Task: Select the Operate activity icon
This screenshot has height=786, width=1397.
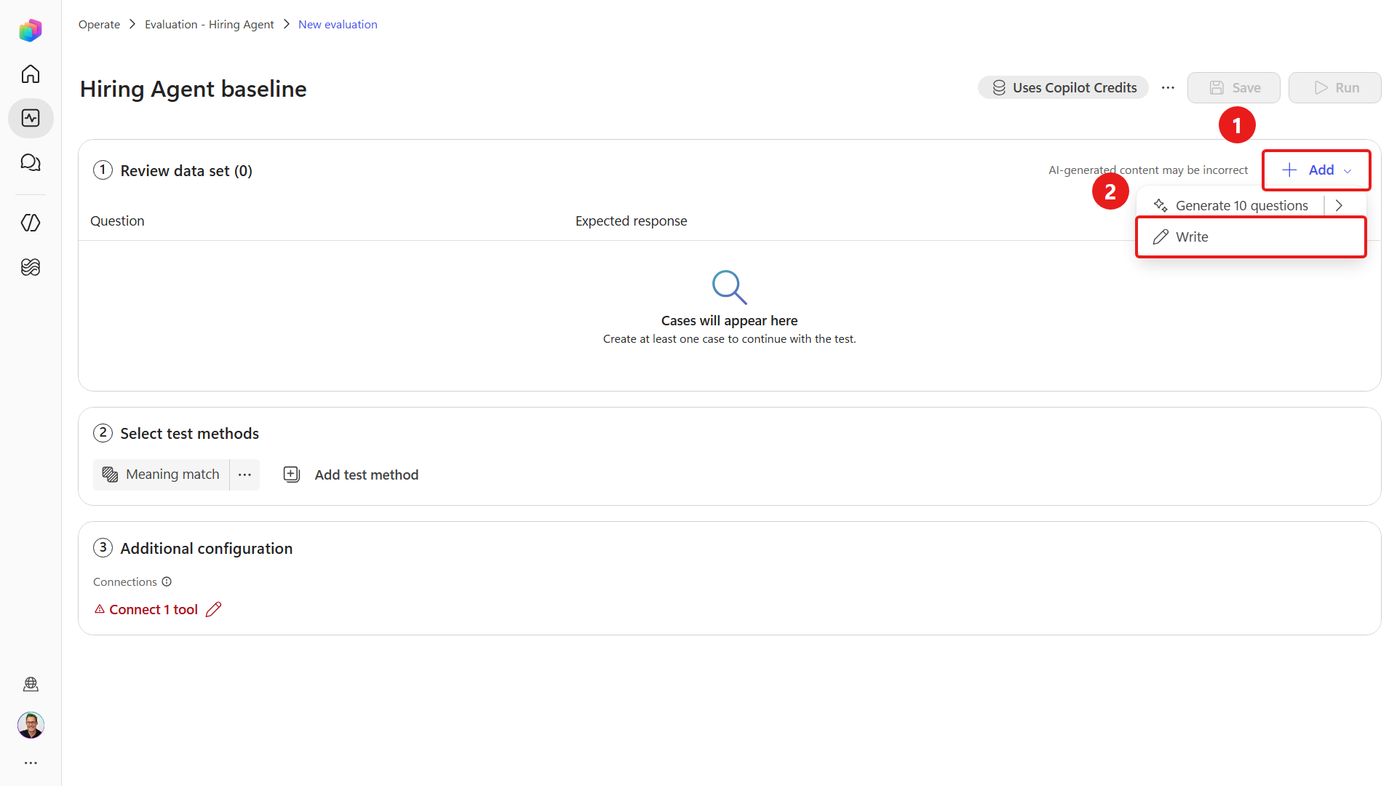Action: (x=31, y=118)
